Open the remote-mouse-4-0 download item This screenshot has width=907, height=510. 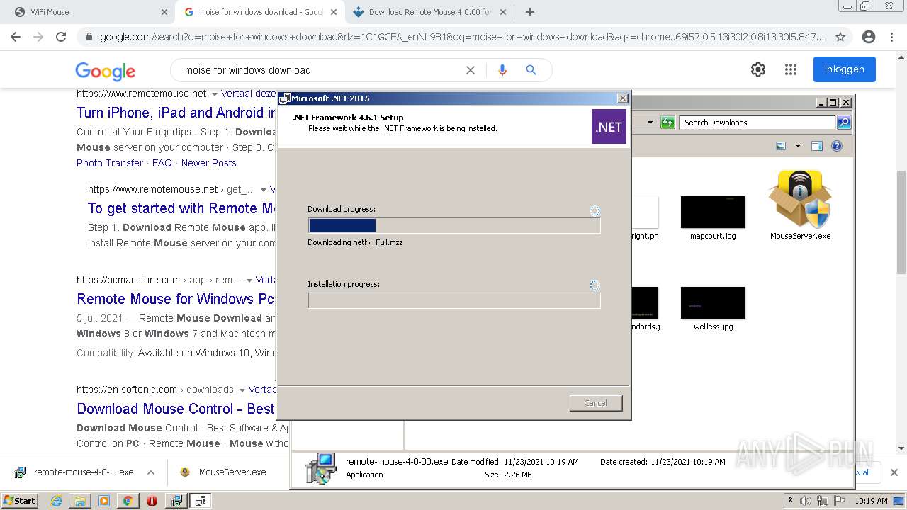point(74,472)
